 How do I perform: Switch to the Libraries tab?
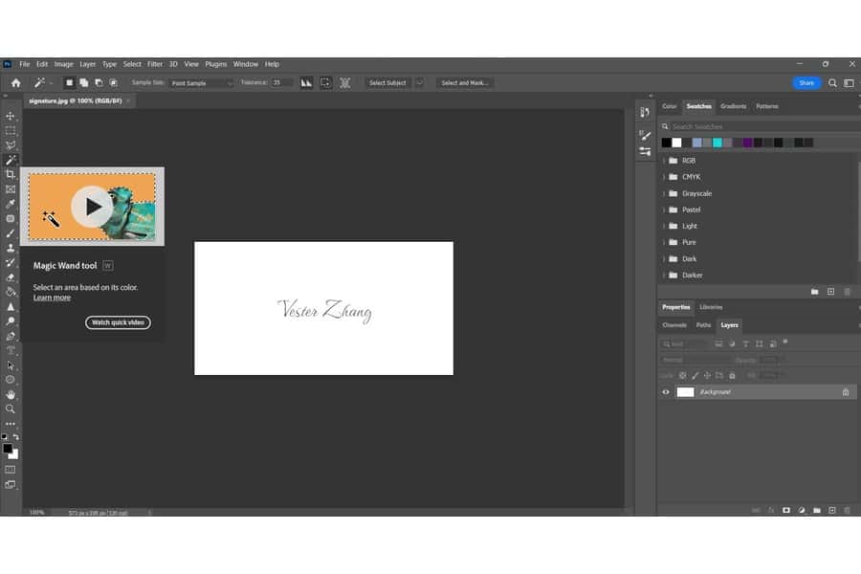tap(711, 307)
